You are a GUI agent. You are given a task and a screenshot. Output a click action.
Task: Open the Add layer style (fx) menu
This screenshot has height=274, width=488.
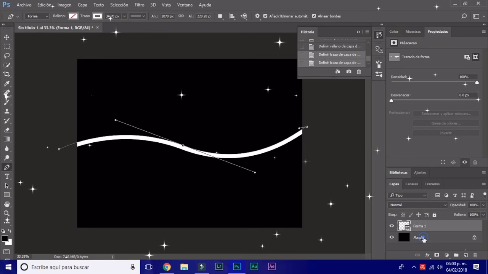point(427,255)
